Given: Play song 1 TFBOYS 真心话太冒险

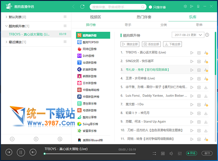Looking at the screenshot, I should (x=192, y=53).
